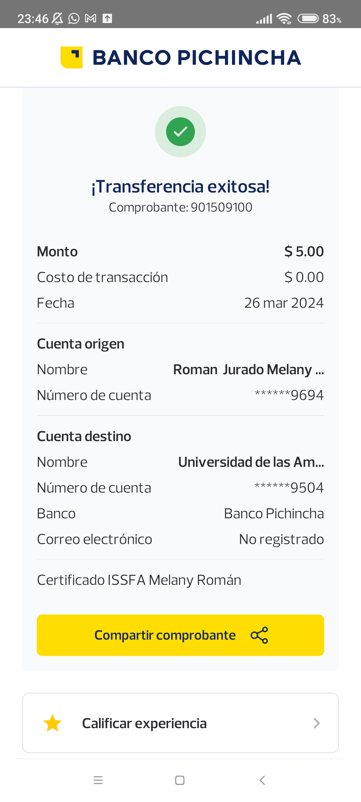
Task: Tap the truncated destination name Universidad de las Am...
Action: pyautogui.click(x=251, y=462)
